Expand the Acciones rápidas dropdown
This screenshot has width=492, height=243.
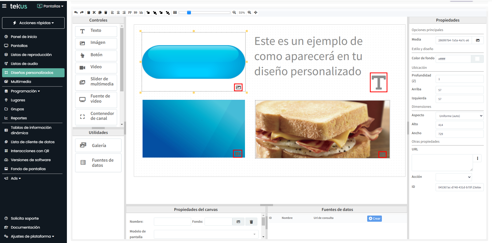33,23
